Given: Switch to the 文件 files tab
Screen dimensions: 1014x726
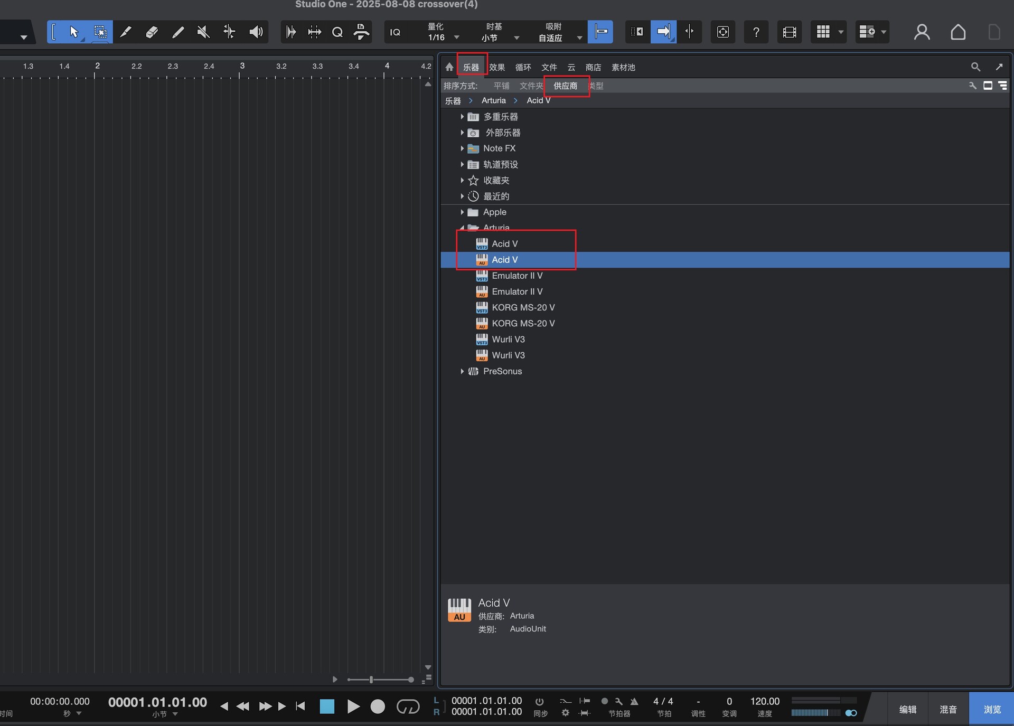Looking at the screenshot, I should click(549, 67).
